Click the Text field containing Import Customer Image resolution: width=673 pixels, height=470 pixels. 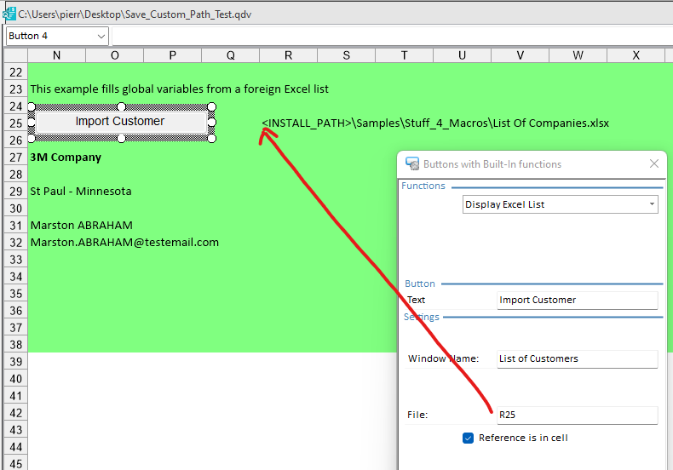[x=577, y=300]
